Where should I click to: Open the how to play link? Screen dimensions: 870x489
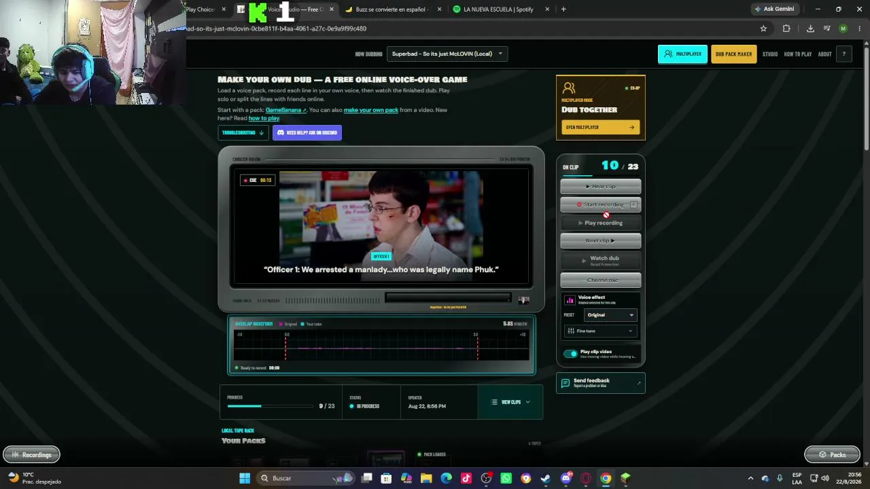(264, 118)
